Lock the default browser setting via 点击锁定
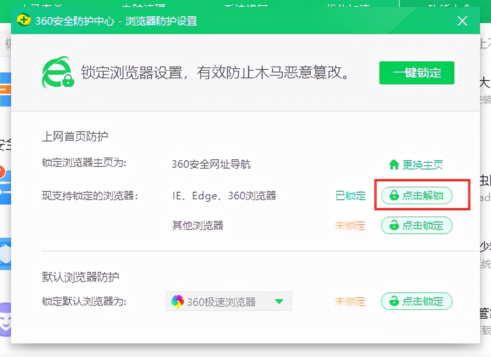The height and width of the screenshot is (357, 491). [x=416, y=301]
